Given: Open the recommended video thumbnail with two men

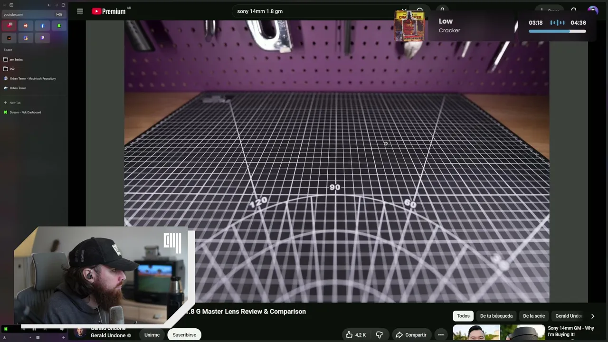Looking at the screenshot, I should [499, 333].
